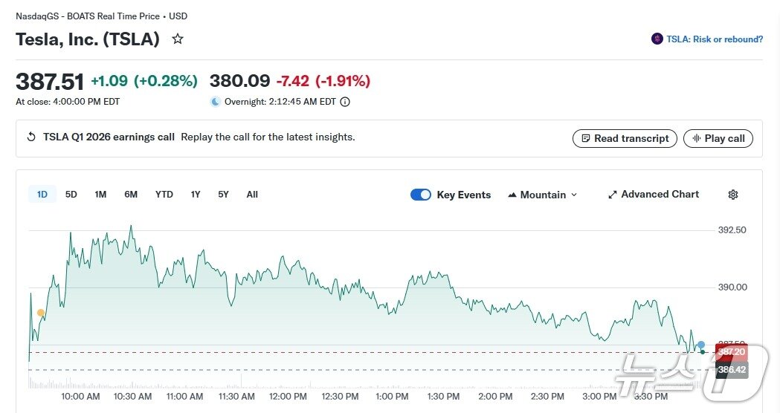Click the purple TSLA insight icon
This screenshot has height=413, width=780.
(657, 39)
